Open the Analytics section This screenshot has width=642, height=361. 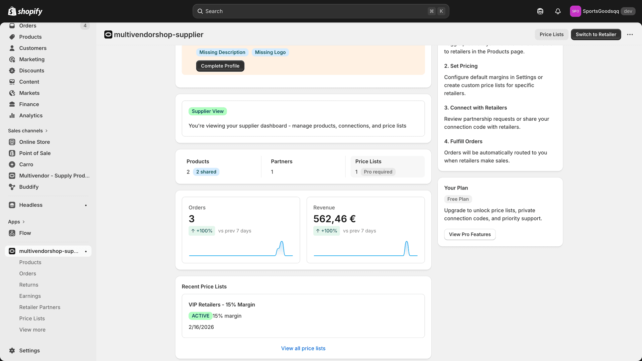(31, 115)
